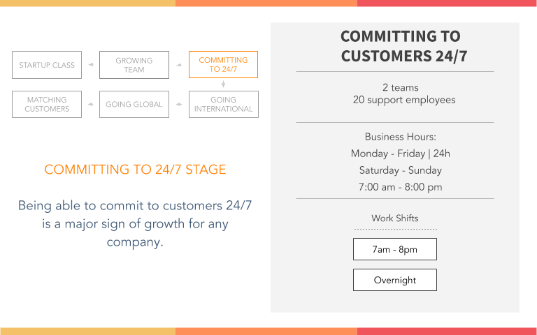Click the Work Shifts label

point(395,218)
